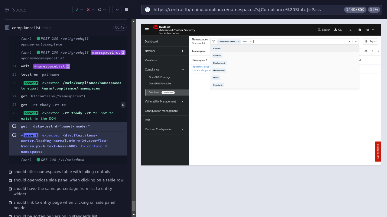Choose the Namespace: filter suggestion
387x217 pixels.
click(x=219, y=70)
